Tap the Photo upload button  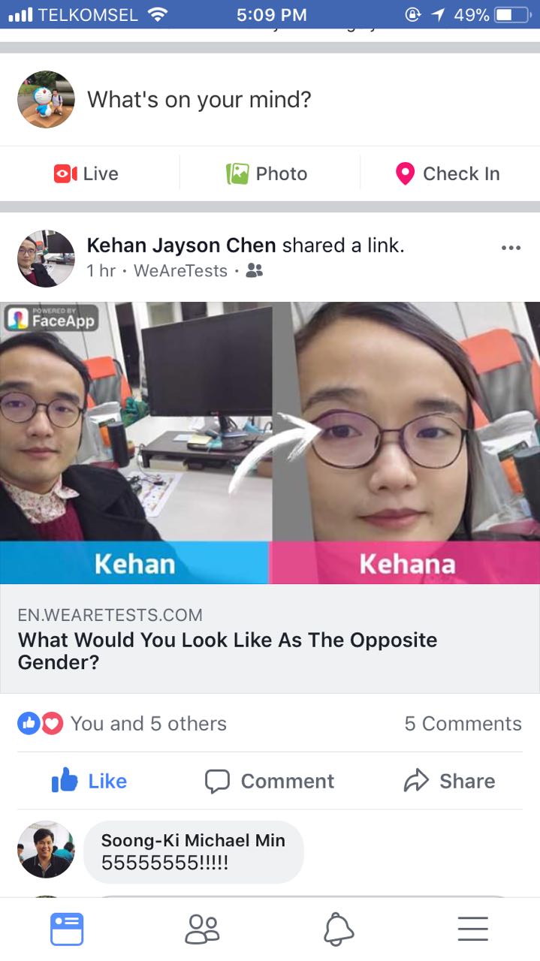(x=267, y=173)
